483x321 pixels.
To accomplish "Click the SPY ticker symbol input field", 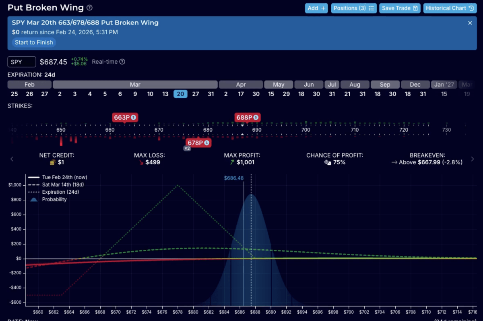I will 22,62.
